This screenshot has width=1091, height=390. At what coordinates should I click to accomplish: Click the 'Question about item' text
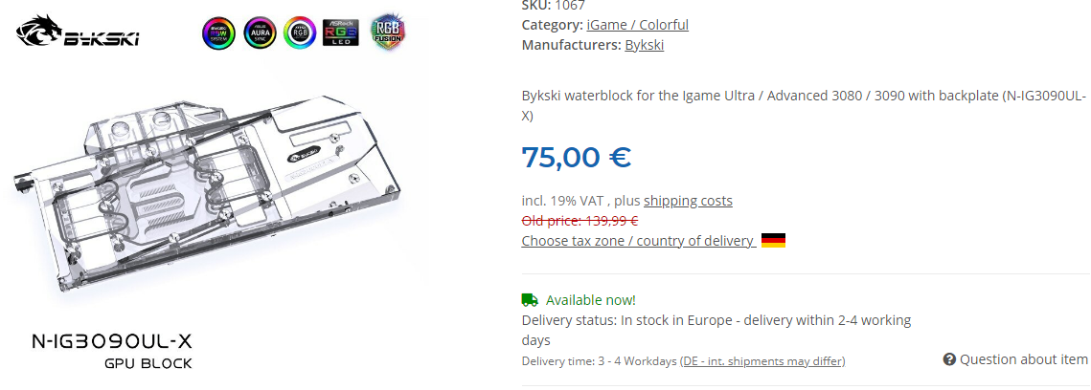coord(1023,359)
